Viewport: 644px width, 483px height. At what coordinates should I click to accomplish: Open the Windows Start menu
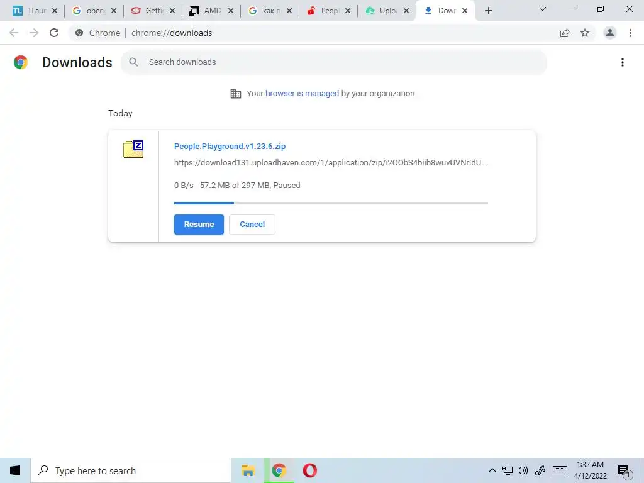point(15,470)
